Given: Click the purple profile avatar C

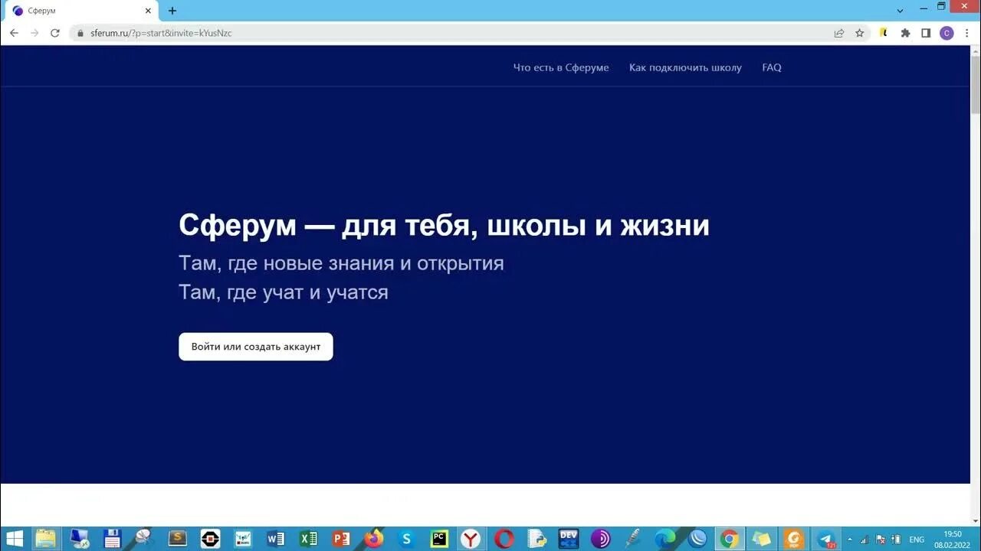Looking at the screenshot, I should tap(946, 33).
